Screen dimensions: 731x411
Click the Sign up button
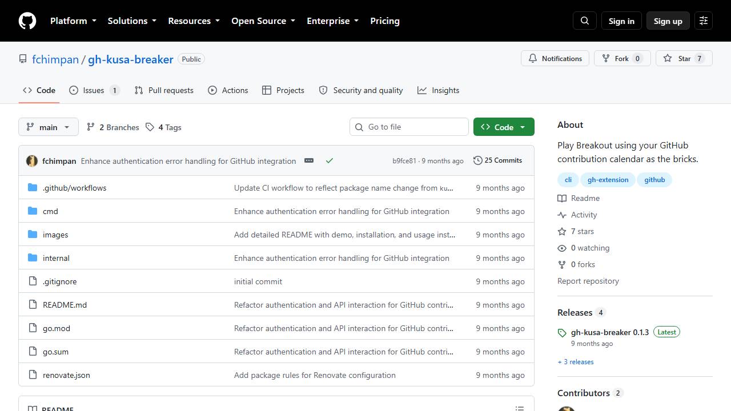pos(668,21)
